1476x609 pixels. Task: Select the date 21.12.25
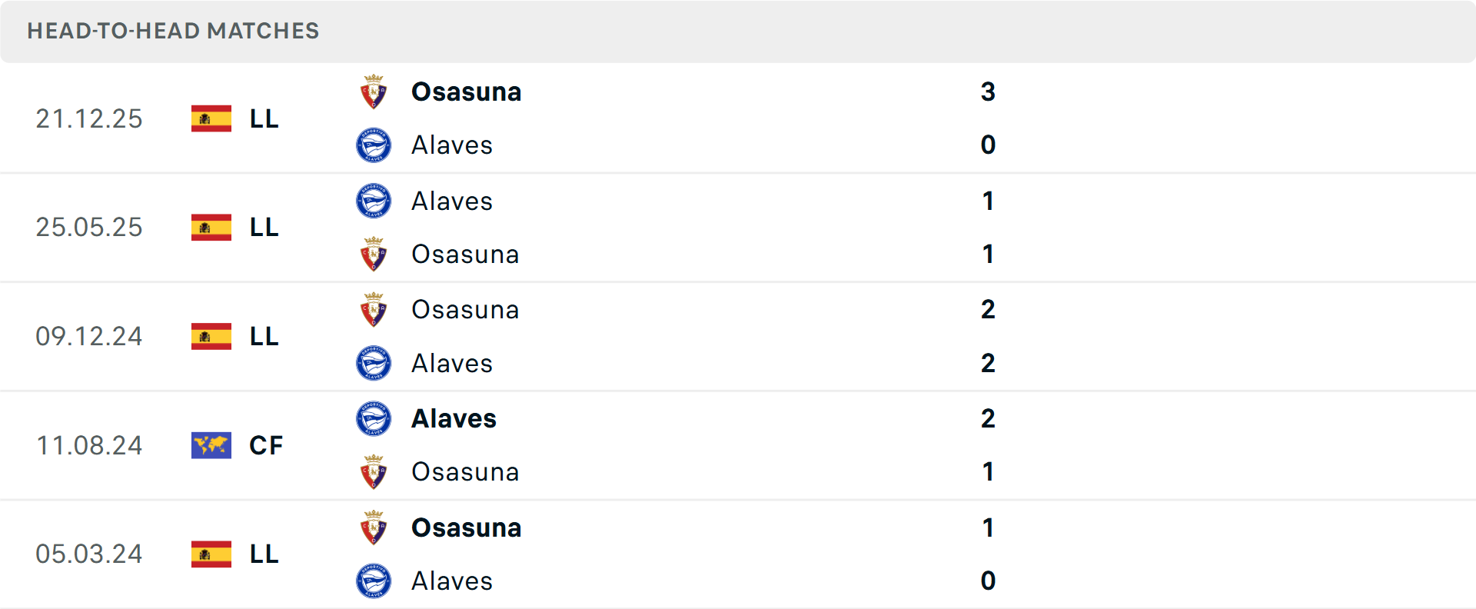pos(89,118)
